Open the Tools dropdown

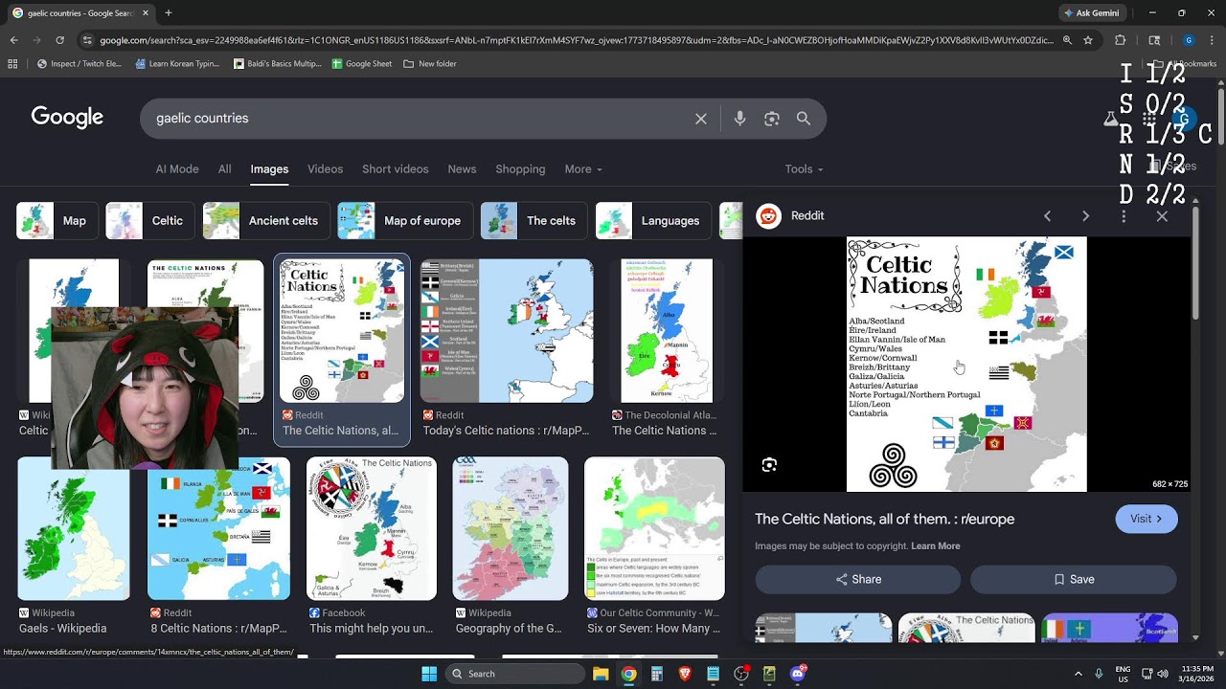(x=804, y=169)
